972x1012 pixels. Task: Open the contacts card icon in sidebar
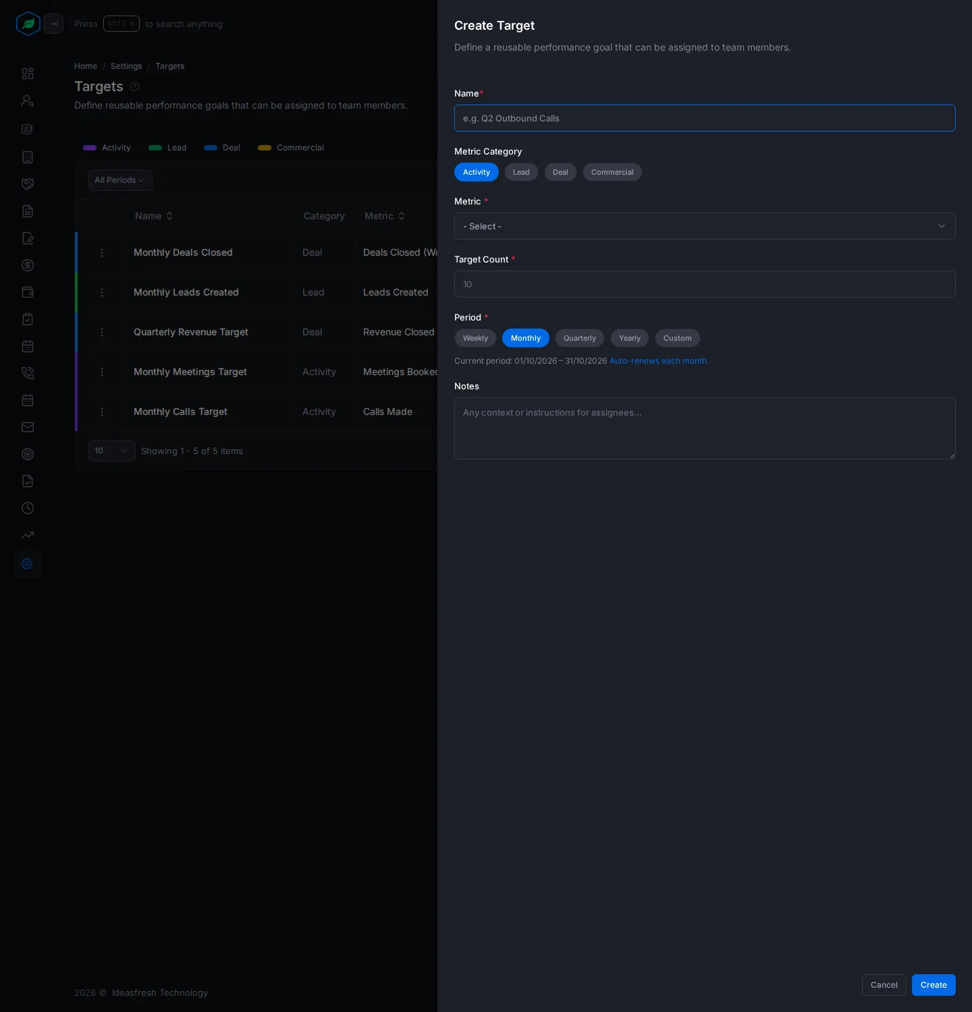point(28,129)
